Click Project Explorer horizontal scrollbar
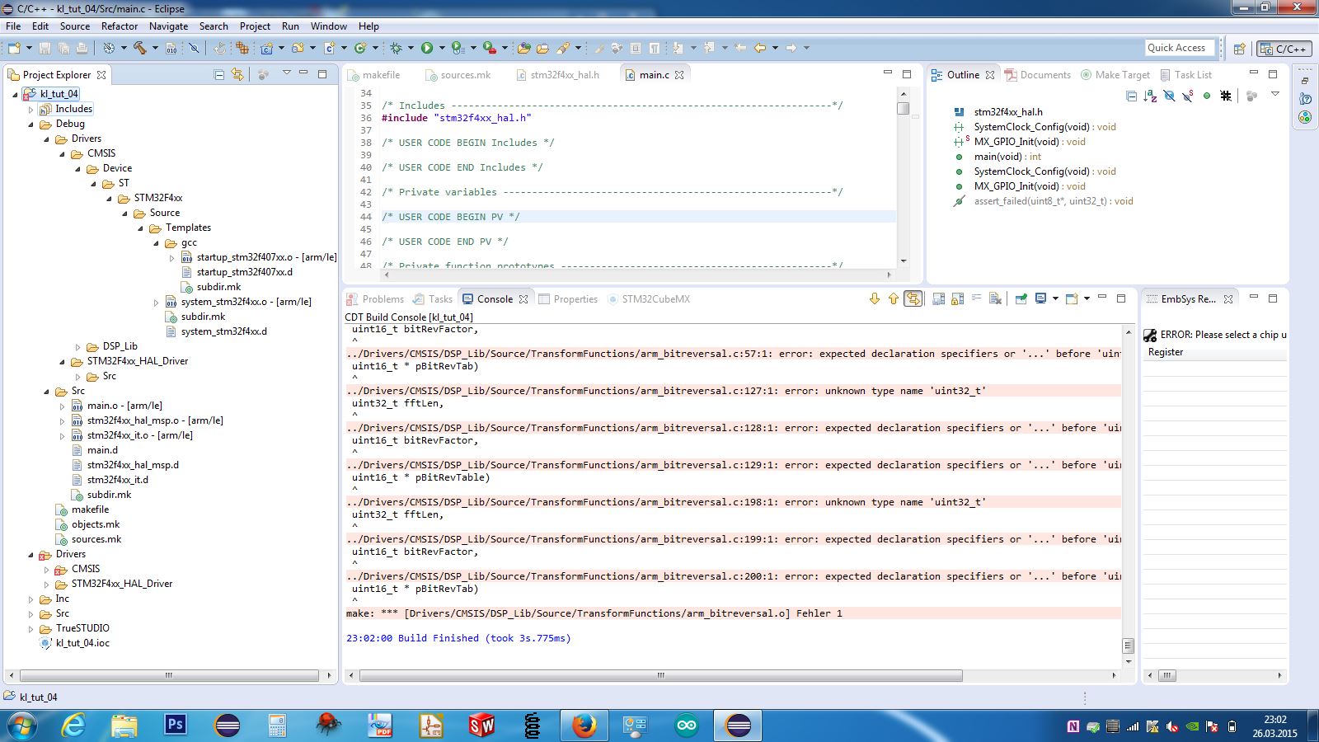This screenshot has height=742, width=1319. (x=168, y=675)
